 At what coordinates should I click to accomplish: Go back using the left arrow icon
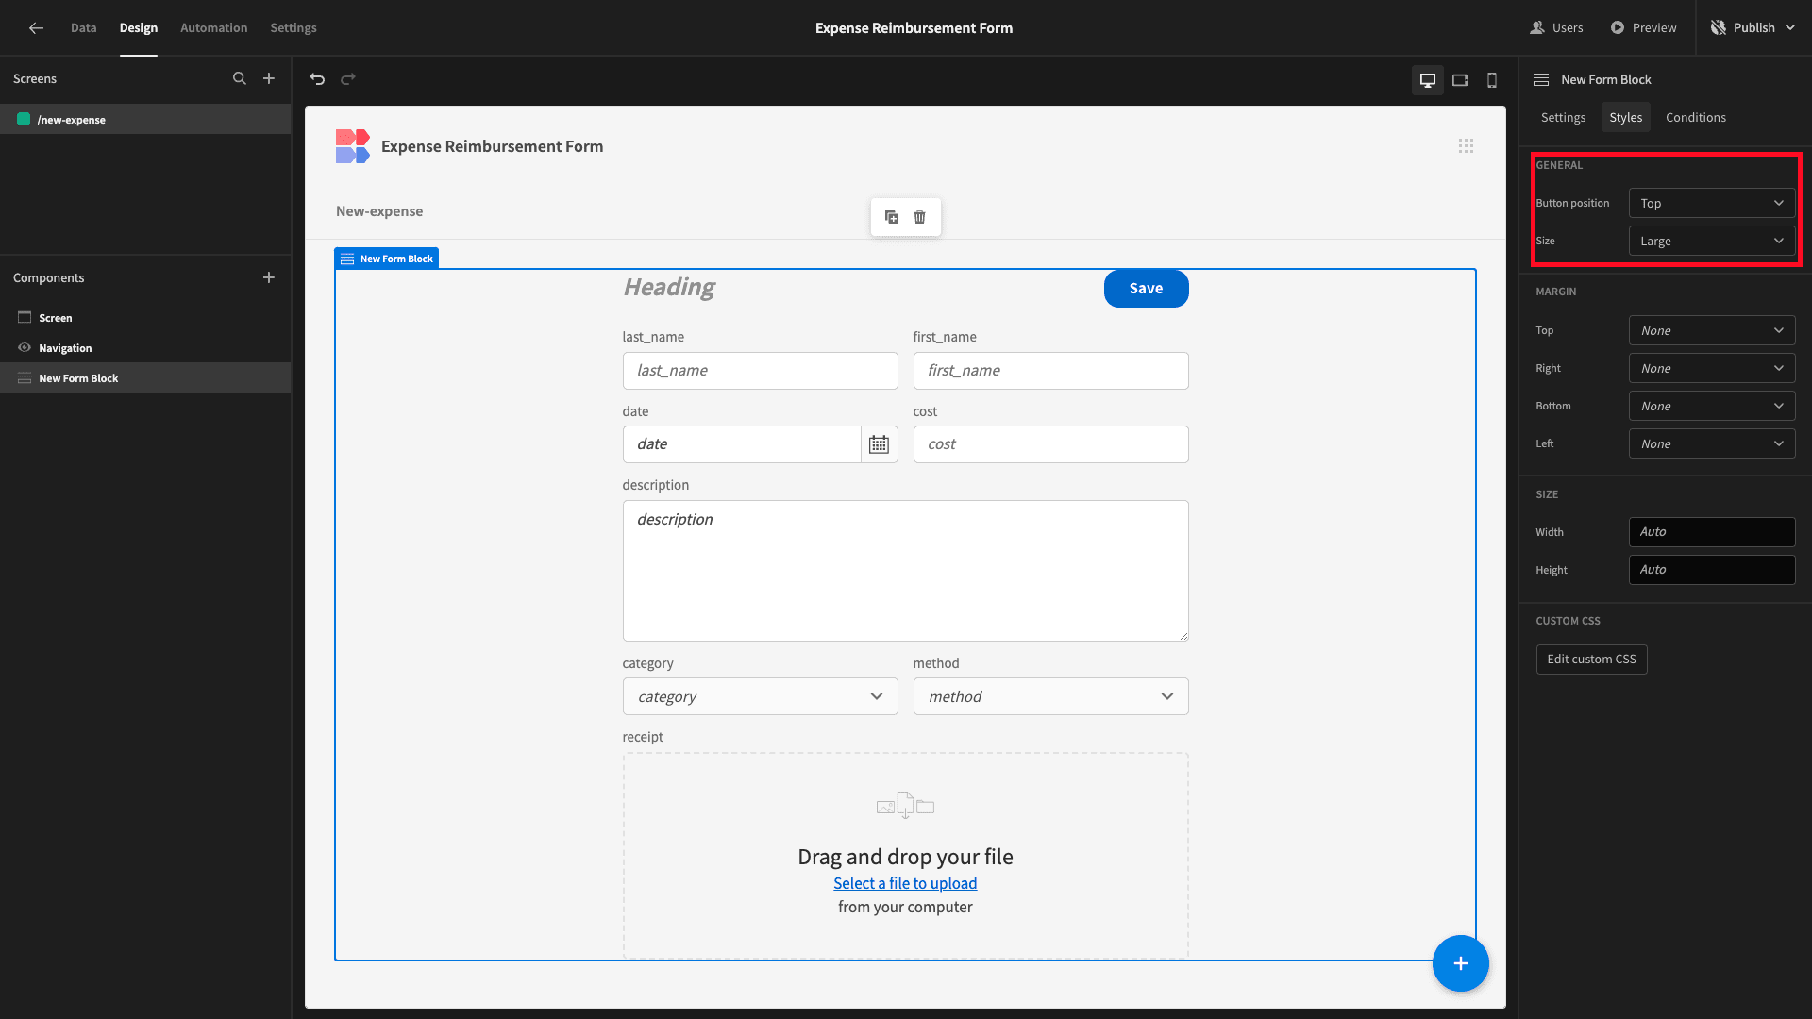click(x=36, y=27)
